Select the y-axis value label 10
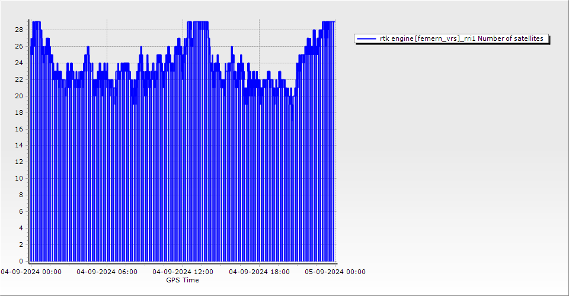This screenshot has width=569, height=296. [x=19, y=178]
